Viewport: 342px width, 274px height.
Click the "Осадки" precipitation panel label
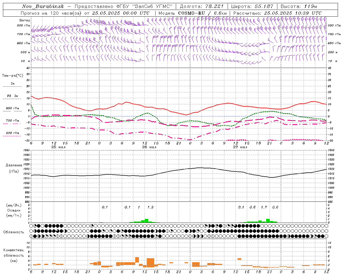tap(13, 210)
